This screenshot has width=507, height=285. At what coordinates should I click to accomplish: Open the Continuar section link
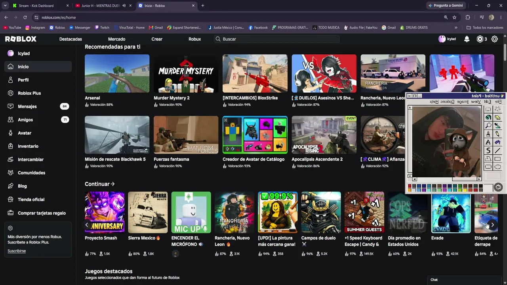[x=99, y=184]
